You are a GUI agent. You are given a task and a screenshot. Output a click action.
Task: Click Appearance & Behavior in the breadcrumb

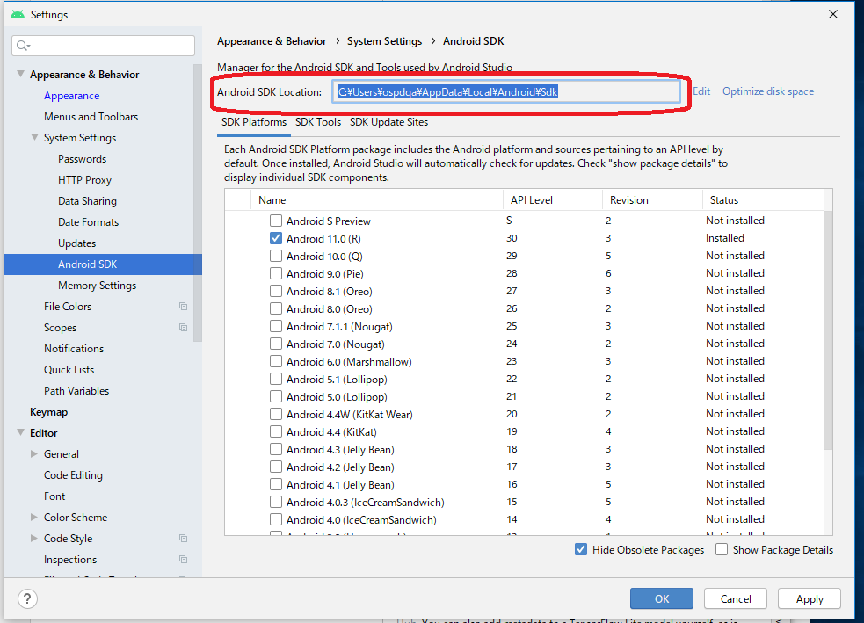pos(272,41)
